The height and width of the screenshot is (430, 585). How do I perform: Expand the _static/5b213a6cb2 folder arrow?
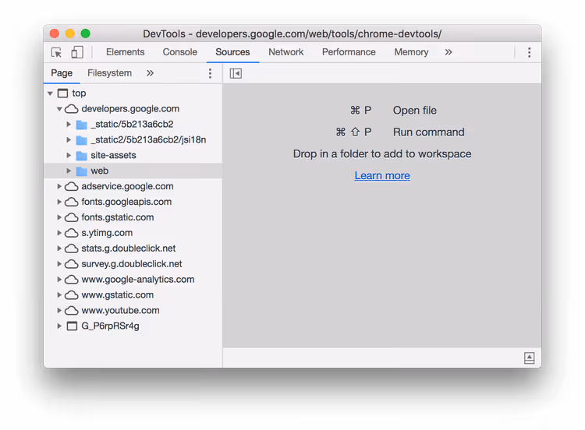coord(69,124)
